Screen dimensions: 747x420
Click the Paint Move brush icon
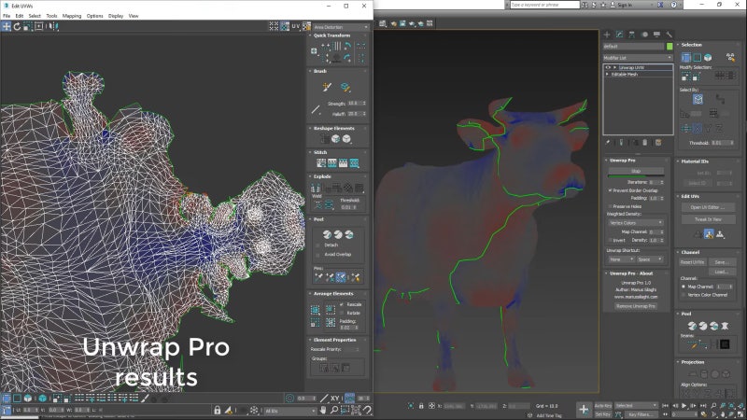[327, 87]
